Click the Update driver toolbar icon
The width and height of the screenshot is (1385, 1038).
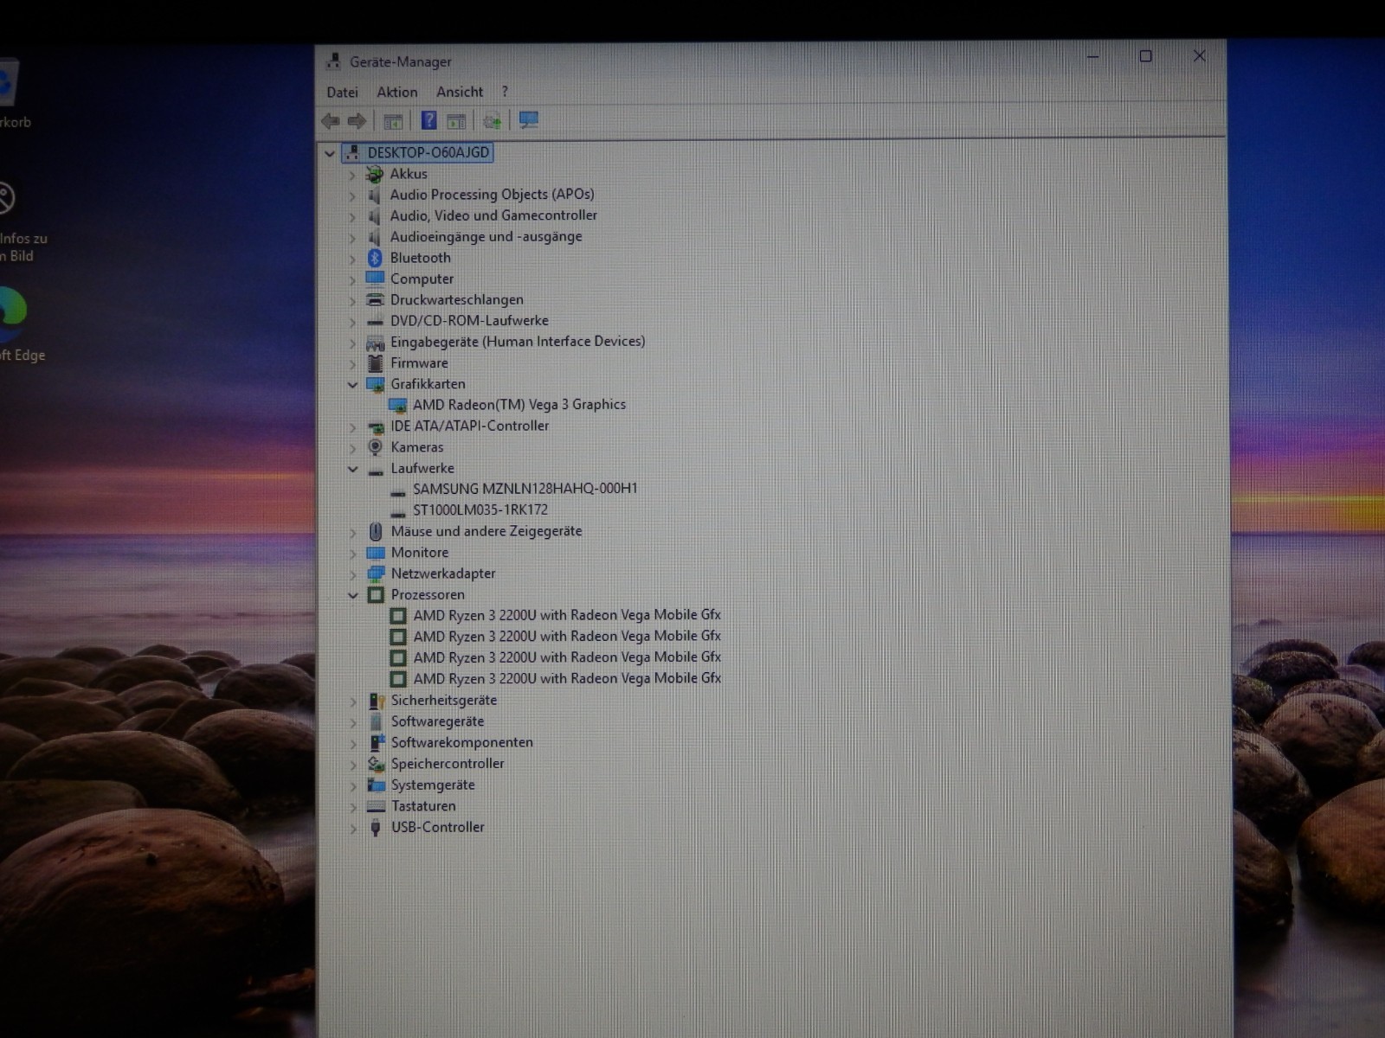tap(492, 121)
